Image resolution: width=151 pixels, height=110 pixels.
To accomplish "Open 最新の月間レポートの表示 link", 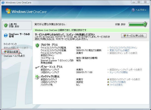I will [x=16, y=48].
